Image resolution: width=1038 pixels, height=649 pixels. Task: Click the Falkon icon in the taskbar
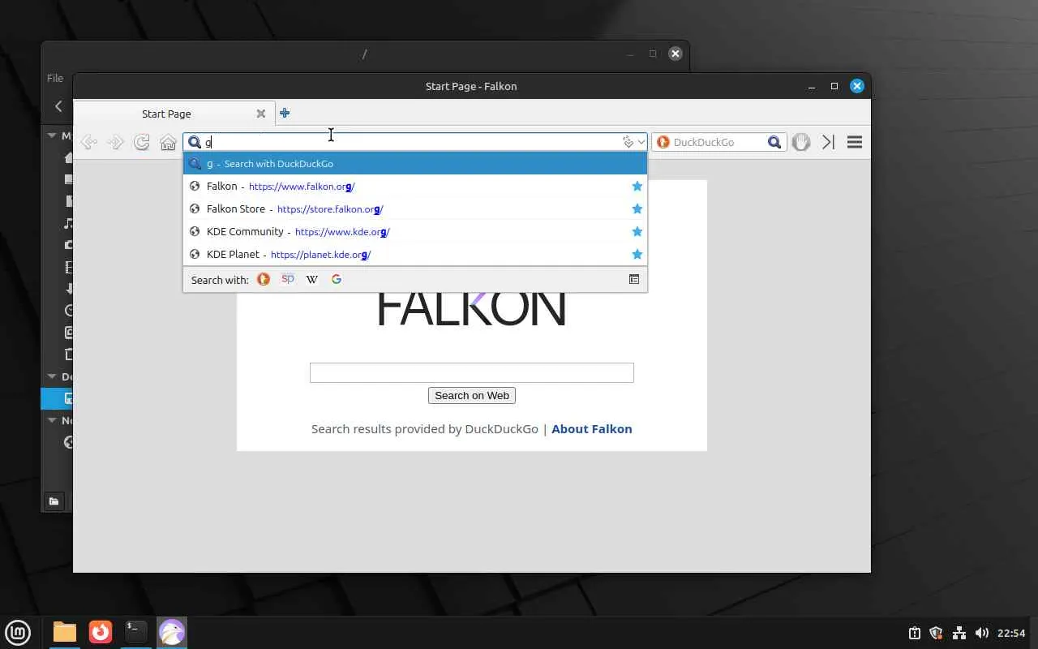click(172, 632)
